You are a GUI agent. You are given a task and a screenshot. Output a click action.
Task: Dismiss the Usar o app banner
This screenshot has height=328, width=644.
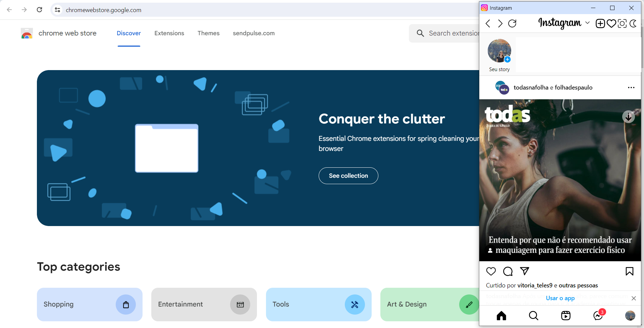pyautogui.click(x=634, y=298)
